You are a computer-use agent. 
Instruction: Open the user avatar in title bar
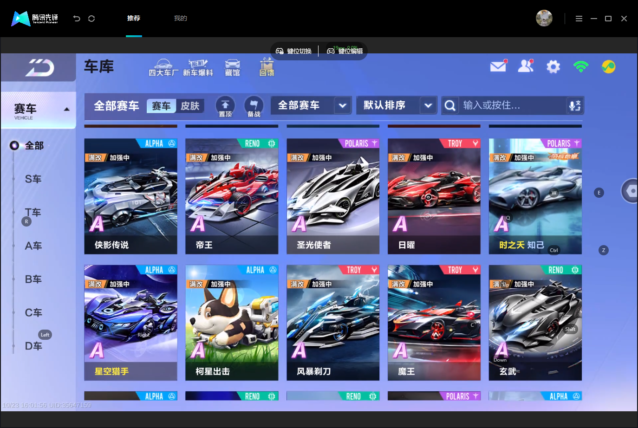544,18
